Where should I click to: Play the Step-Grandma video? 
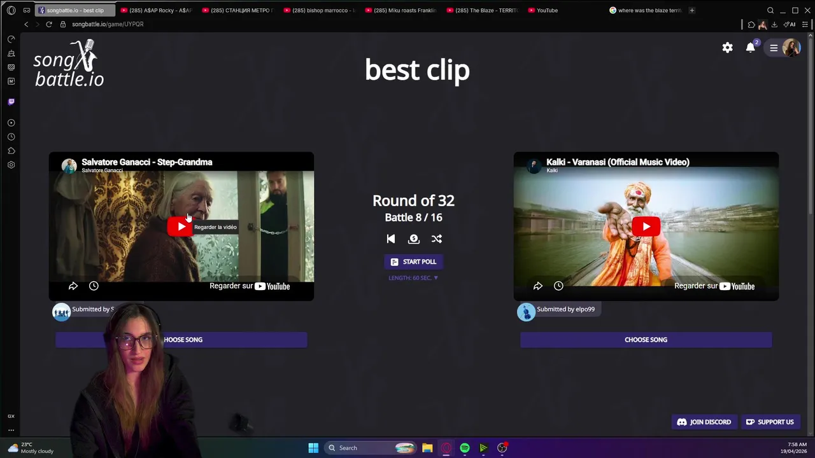click(181, 226)
